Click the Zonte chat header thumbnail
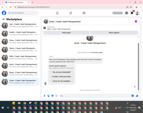The width and height of the screenshot is (143, 113). coord(46,21)
